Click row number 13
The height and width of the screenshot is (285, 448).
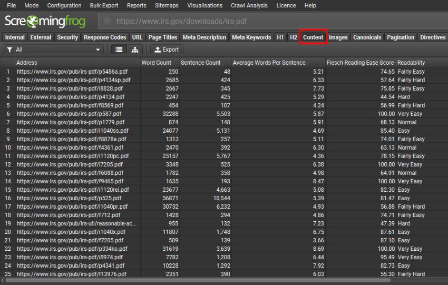pyautogui.click(x=8, y=173)
